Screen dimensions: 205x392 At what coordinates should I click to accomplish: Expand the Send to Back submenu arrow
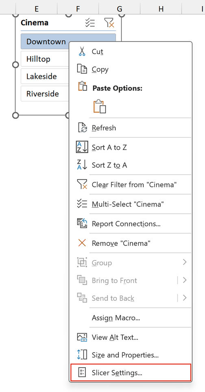pyautogui.click(x=185, y=298)
